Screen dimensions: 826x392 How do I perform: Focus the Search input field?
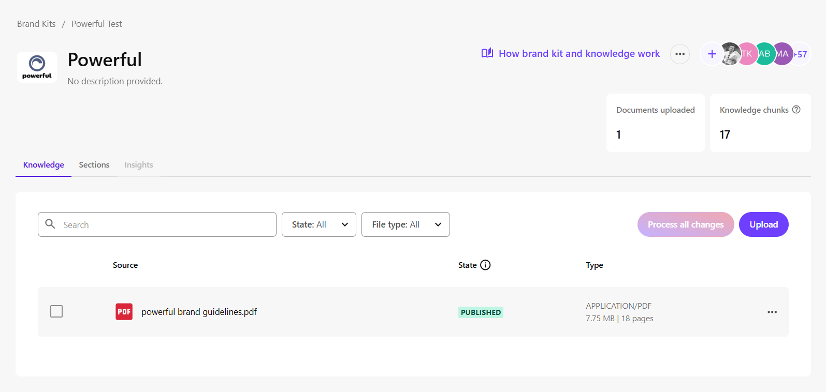click(x=157, y=224)
